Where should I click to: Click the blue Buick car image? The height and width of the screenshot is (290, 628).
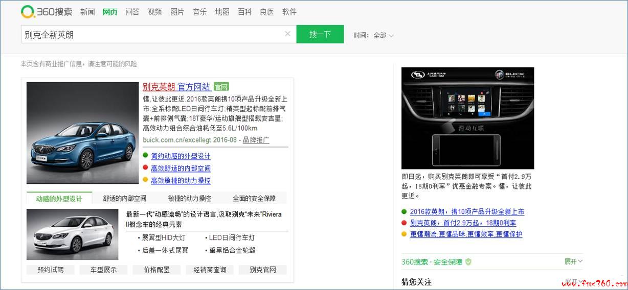pos(83,133)
